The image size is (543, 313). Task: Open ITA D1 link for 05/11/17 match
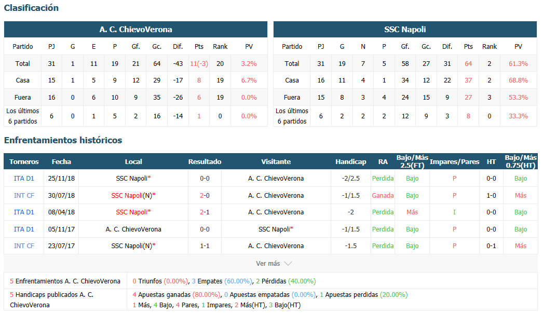[x=24, y=229]
